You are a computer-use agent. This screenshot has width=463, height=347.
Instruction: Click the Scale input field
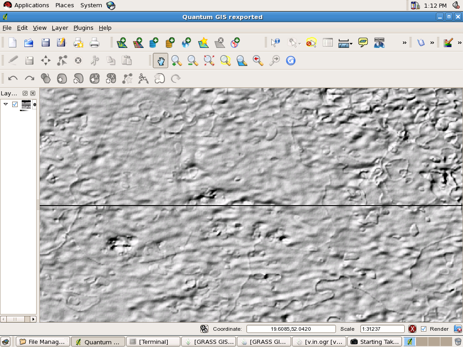382,329
